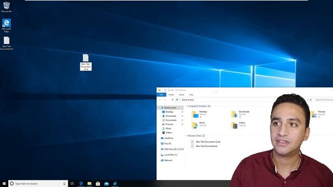333x187 pixels.
Task: Switch to the View ribbon tab
Action: pyautogui.click(x=191, y=95)
